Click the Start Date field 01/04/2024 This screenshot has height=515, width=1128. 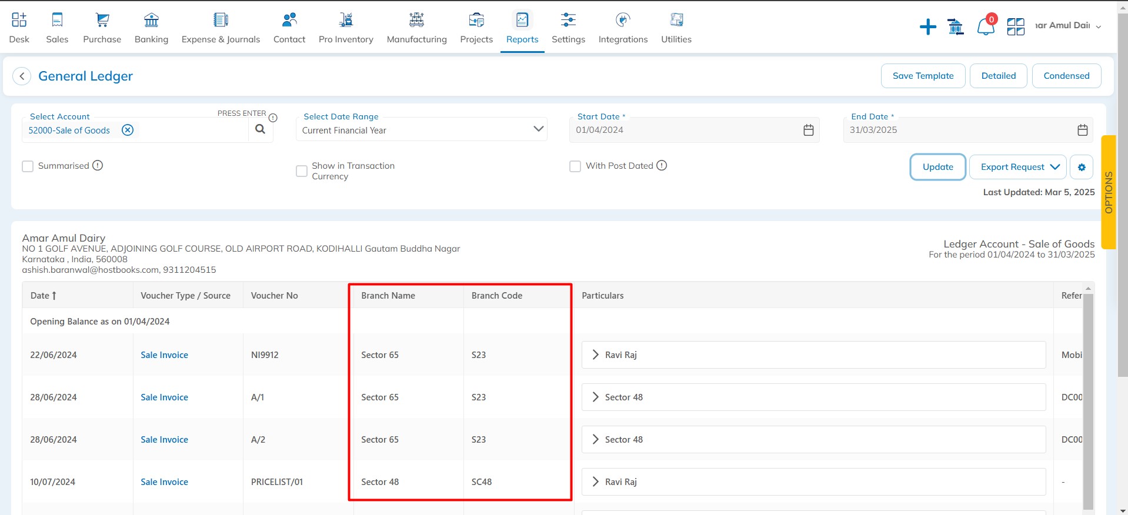tap(694, 130)
